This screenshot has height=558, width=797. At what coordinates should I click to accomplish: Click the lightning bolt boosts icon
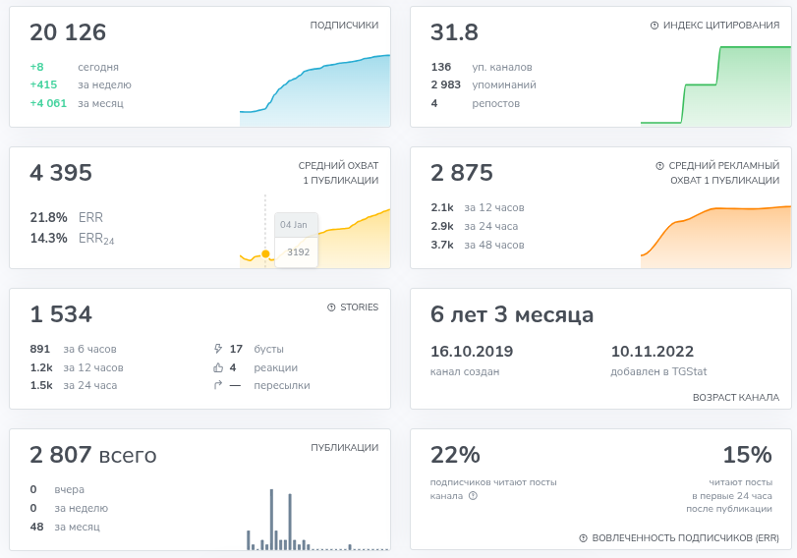pyautogui.click(x=218, y=349)
